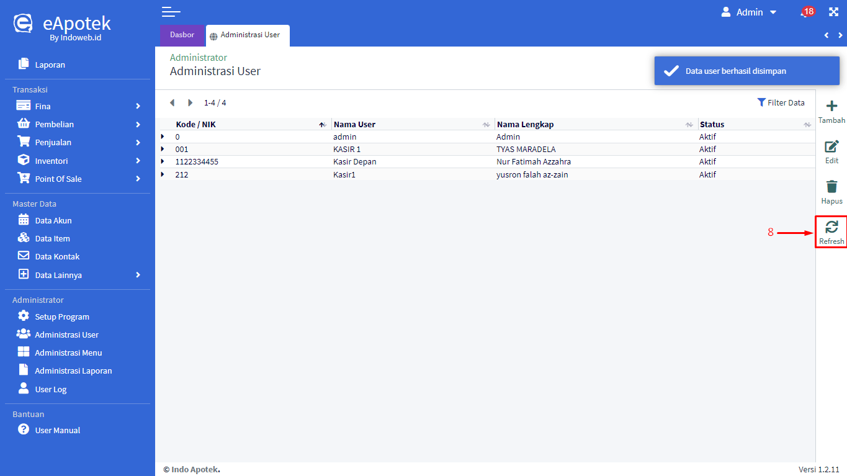Screen dimensions: 847x476
Task: Click the Tambah plus icon
Action: pos(831,106)
